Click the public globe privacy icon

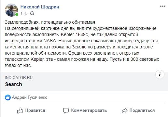click(32, 13)
